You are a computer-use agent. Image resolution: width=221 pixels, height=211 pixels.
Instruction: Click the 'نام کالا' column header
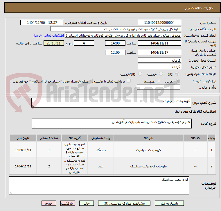[148, 138]
